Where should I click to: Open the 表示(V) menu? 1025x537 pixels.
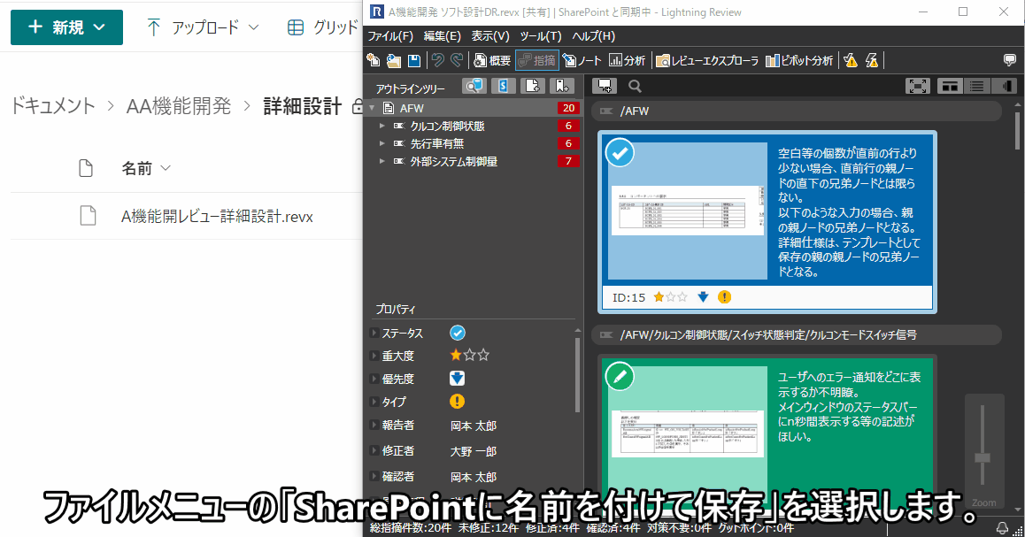(x=490, y=36)
